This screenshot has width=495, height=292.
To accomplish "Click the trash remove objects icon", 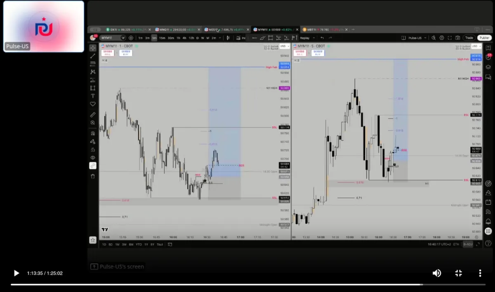I will point(93,176).
